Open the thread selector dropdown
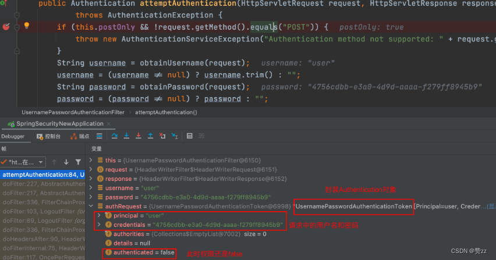This screenshot has height=260, width=496. [x=23, y=162]
